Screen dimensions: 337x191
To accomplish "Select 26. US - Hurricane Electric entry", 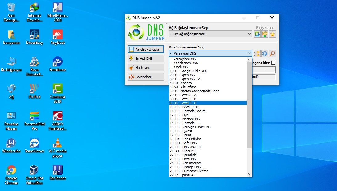I will [x=208, y=171].
